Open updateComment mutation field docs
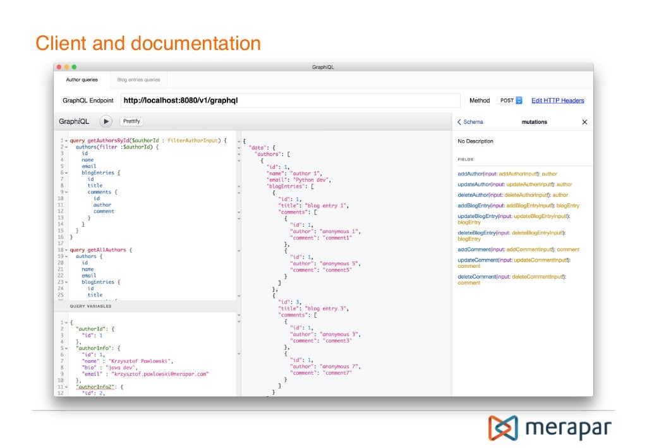The image size is (647, 448). [x=478, y=260]
